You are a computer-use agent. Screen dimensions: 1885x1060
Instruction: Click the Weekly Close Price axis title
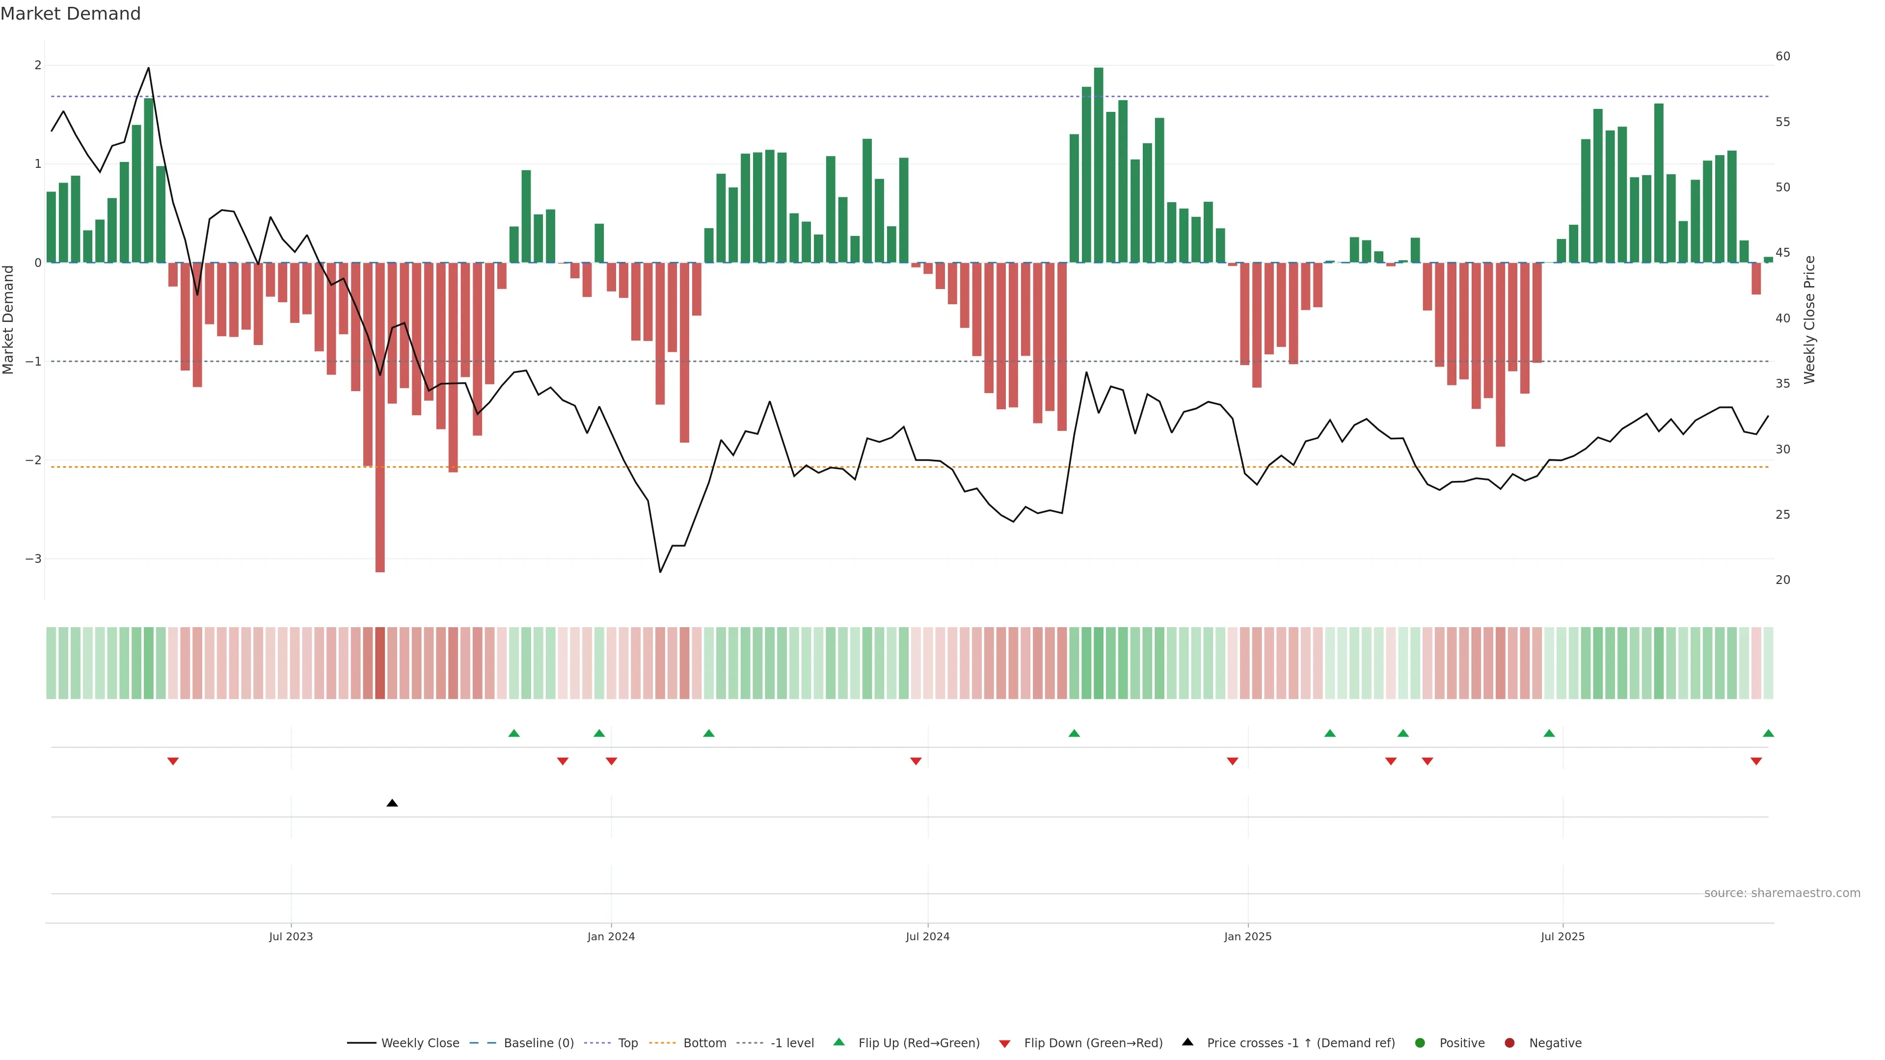[x=1809, y=319]
